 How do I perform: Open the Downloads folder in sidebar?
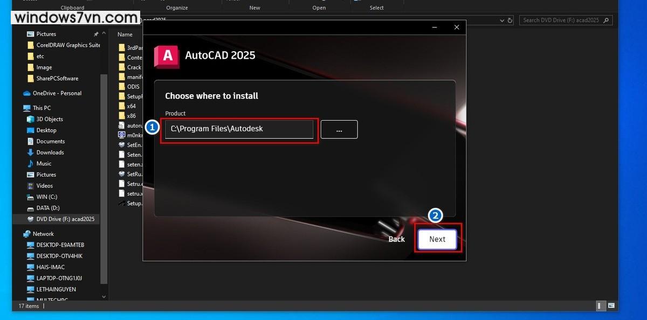point(50,152)
